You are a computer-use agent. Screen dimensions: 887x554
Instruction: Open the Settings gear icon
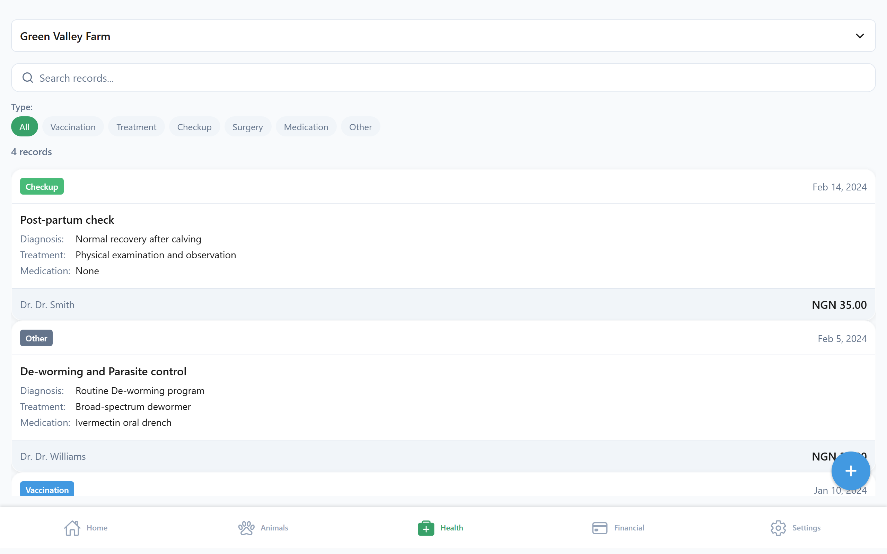pyautogui.click(x=778, y=528)
